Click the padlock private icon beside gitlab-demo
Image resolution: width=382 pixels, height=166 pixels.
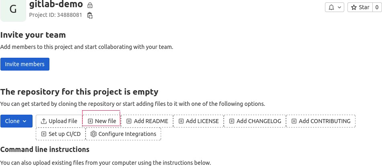coord(90,5)
